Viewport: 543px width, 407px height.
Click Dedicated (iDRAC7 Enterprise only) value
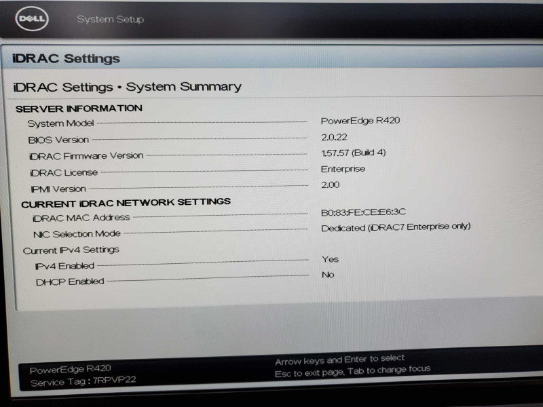(396, 227)
